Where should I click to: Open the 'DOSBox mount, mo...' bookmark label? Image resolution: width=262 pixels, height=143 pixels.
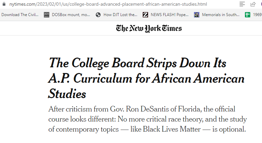71,15
